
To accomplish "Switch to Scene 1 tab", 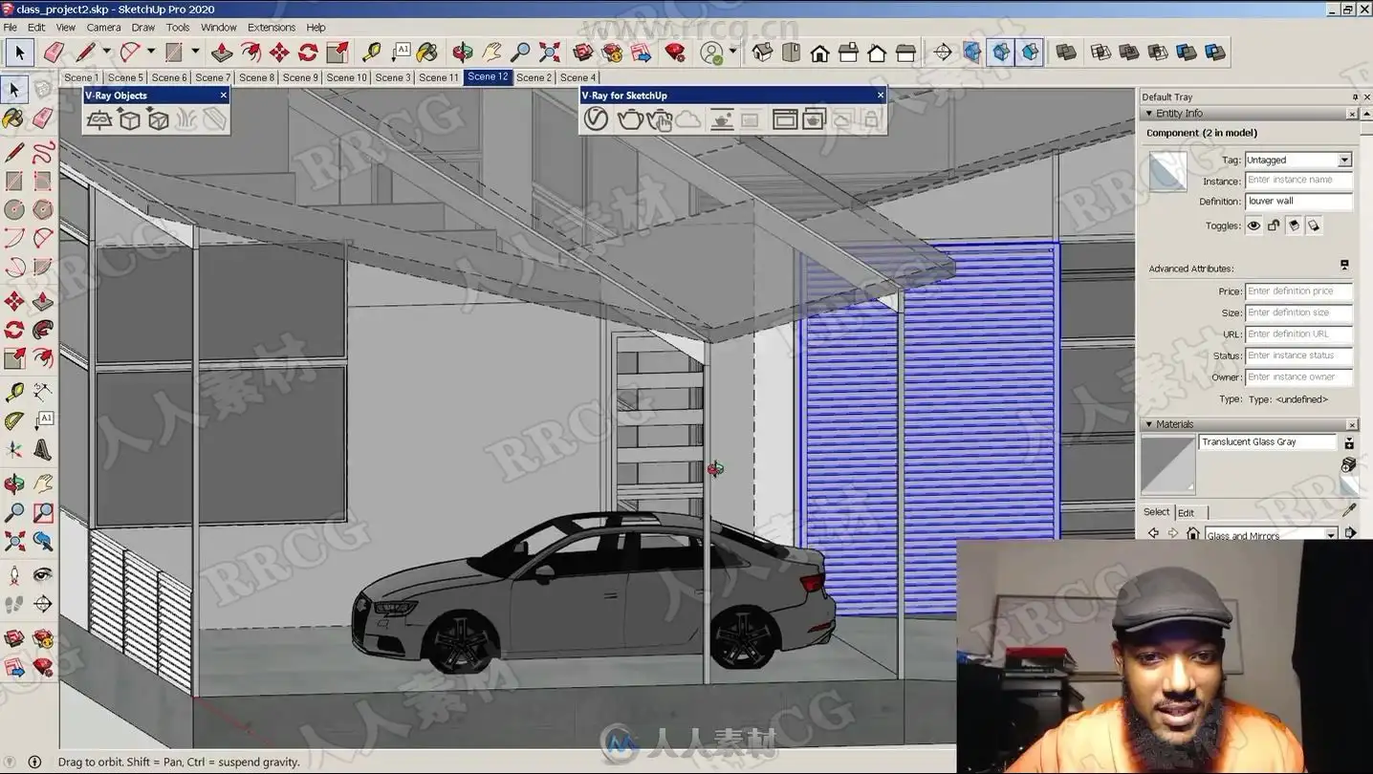I will pos(80,77).
